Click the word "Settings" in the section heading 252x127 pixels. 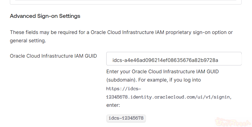pyautogui.click(x=70, y=16)
